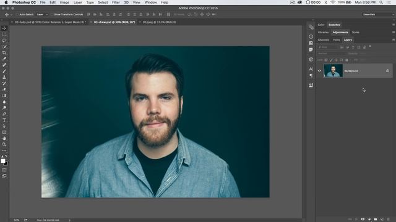Open the 3D panel icon
Viewport: 396px width, 222px height.
coord(311,59)
